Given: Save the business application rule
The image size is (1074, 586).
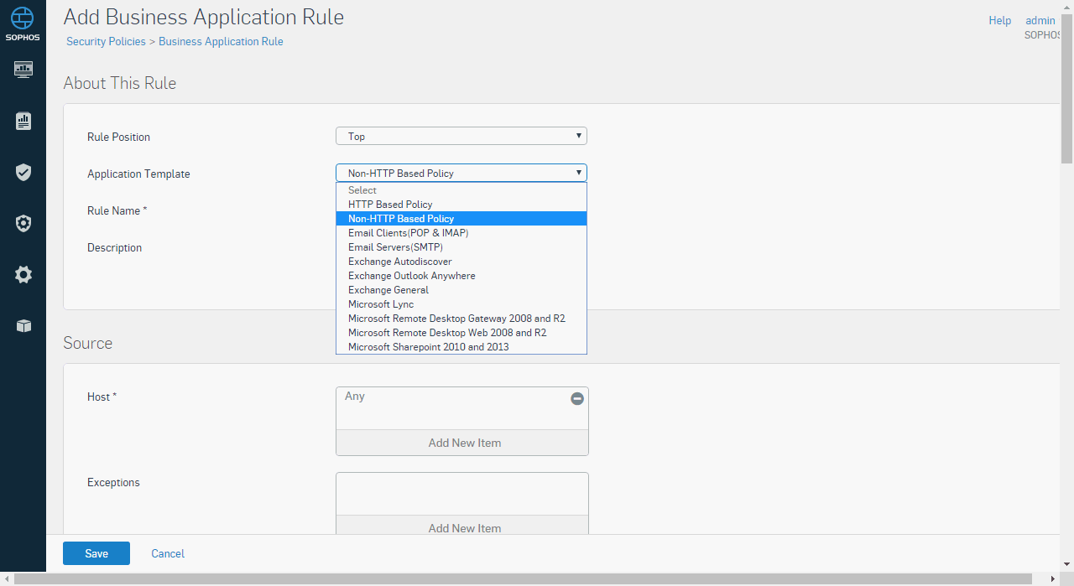Looking at the screenshot, I should (x=96, y=553).
